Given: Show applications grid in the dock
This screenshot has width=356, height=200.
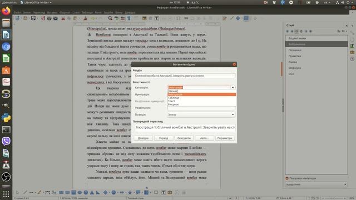Looking at the screenshot, I should click(x=6, y=194).
